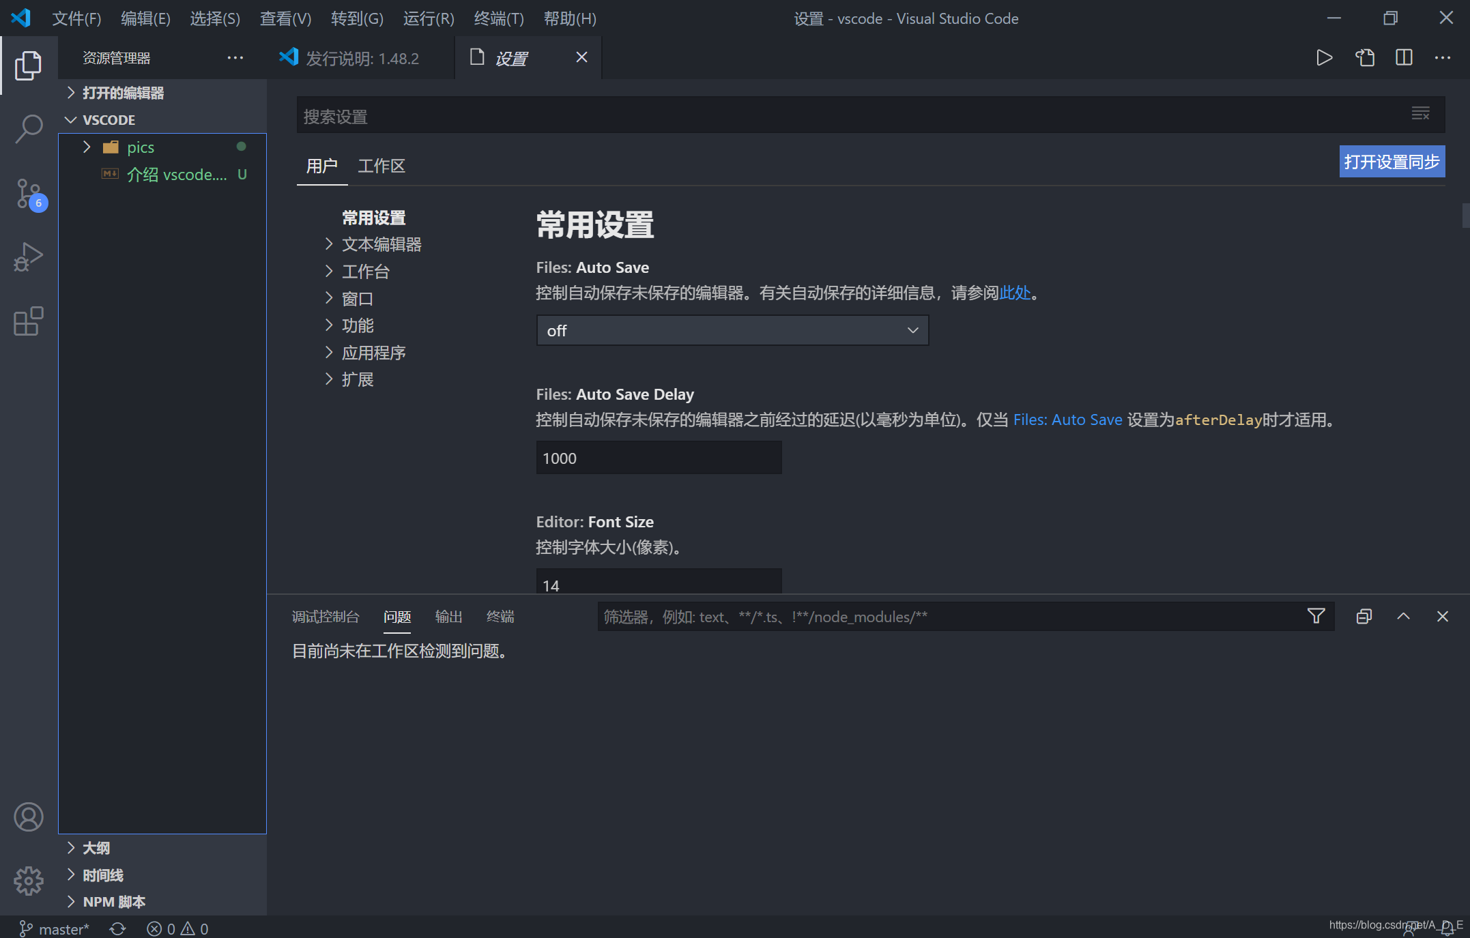Open the 文件(F) menu
Screen dimensions: 1470x938
click(76, 18)
